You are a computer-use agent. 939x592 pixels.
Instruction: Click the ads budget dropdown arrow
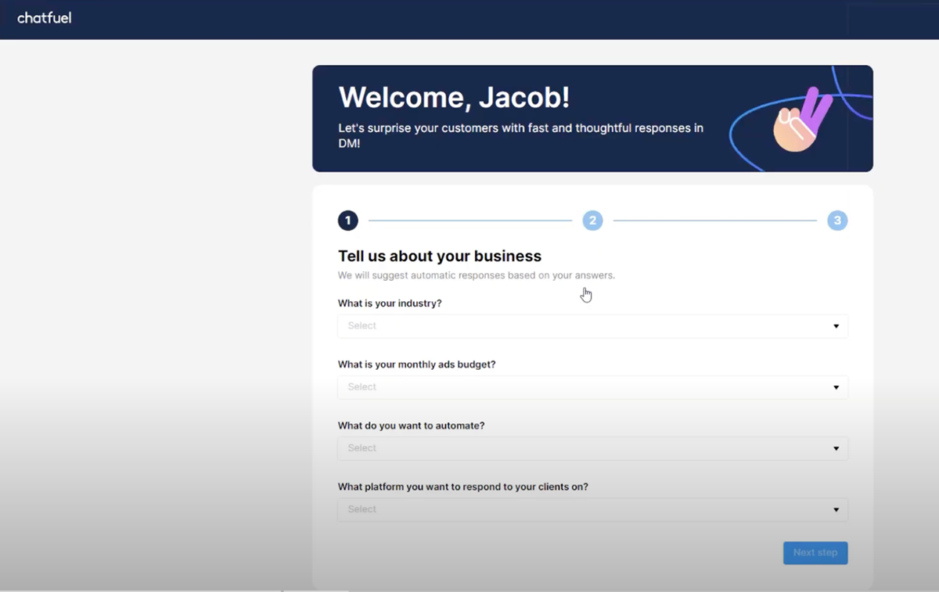tap(836, 387)
